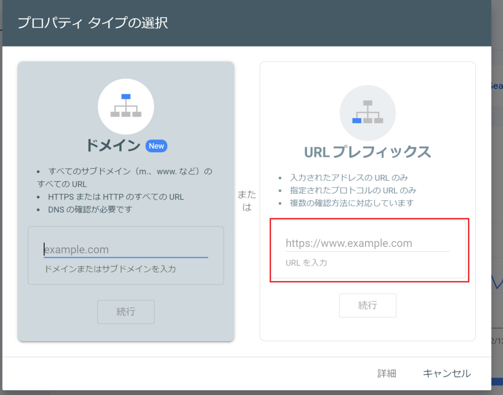Click the dialog title プロパティ タイプの選択
The image size is (503, 395).
coord(92,23)
